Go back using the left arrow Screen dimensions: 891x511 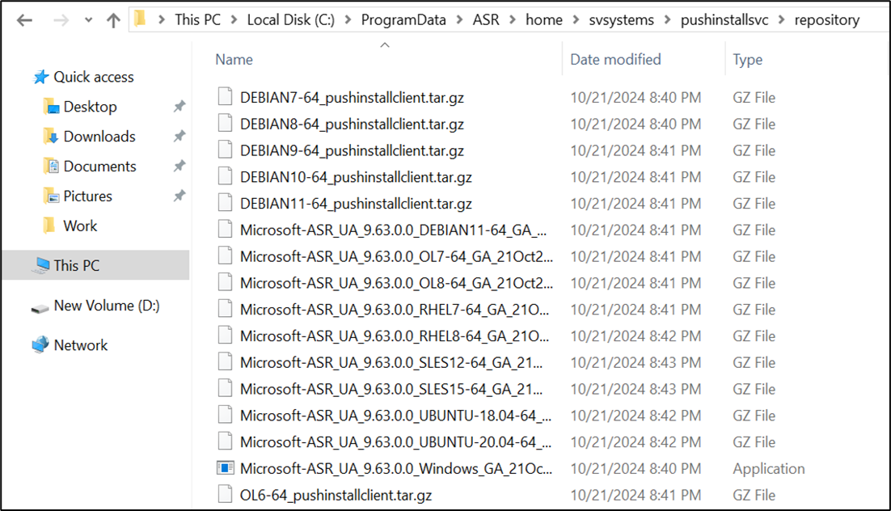[24, 20]
